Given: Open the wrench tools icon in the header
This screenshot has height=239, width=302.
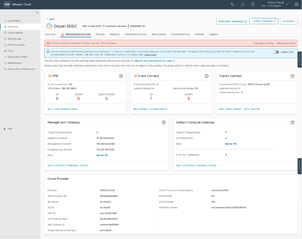Looking at the screenshot, I should [x=233, y=4].
